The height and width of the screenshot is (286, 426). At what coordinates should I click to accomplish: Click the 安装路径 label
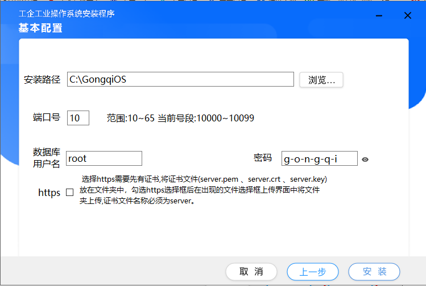[x=42, y=79]
